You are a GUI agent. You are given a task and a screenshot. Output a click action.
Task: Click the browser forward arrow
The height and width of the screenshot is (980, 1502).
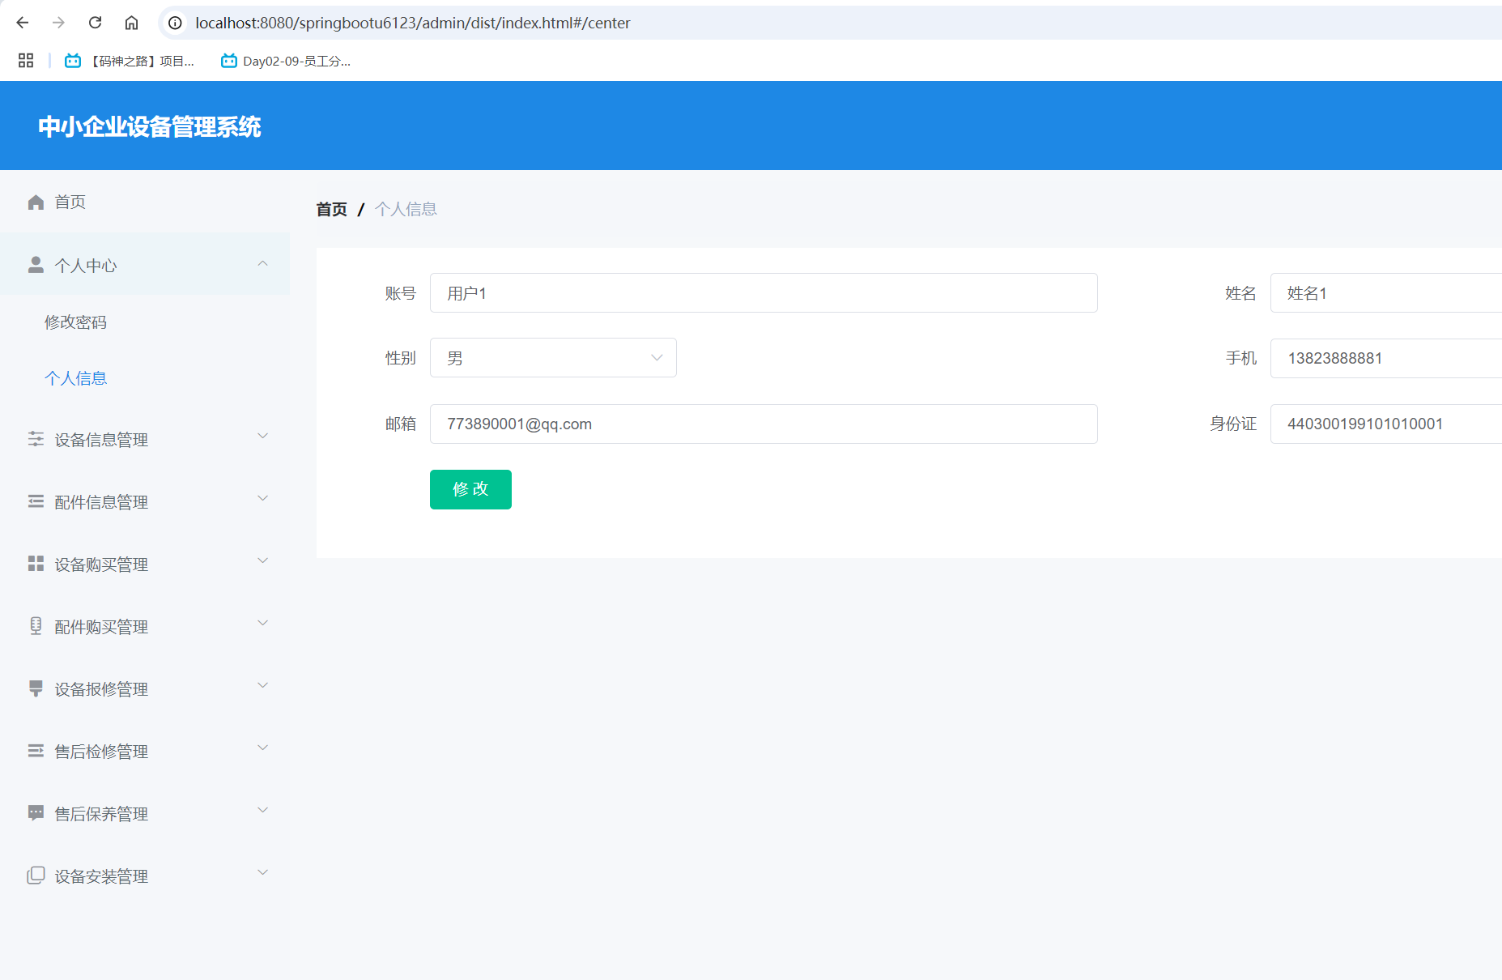58,23
